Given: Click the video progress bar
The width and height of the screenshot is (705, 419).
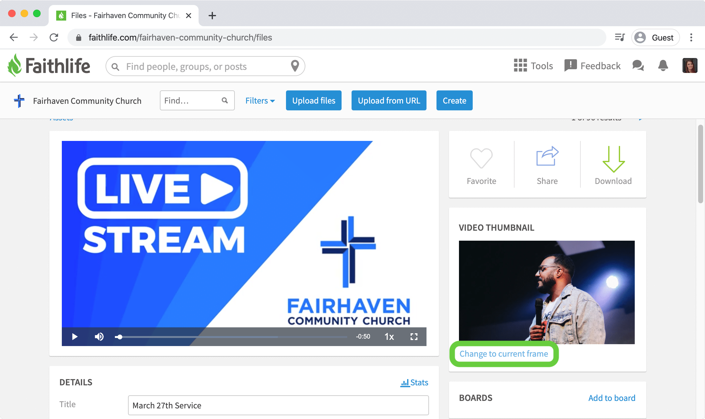Looking at the screenshot, I should (231, 337).
